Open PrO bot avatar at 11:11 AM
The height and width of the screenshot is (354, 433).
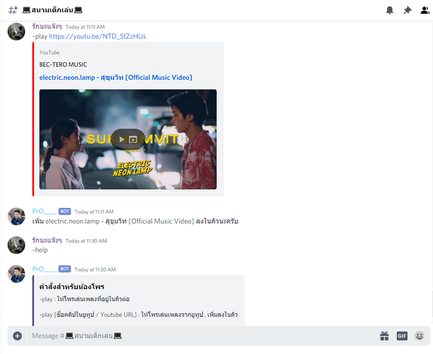click(x=16, y=217)
